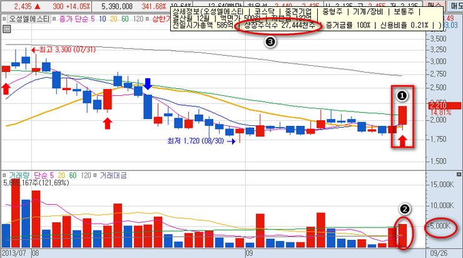
Task: Click the 1,750 price axis label
Action: tap(438, 139)
